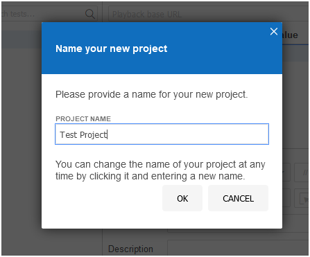Click the Description input field
This screenshot has width=310, height=257.
[x=238, y=248]
